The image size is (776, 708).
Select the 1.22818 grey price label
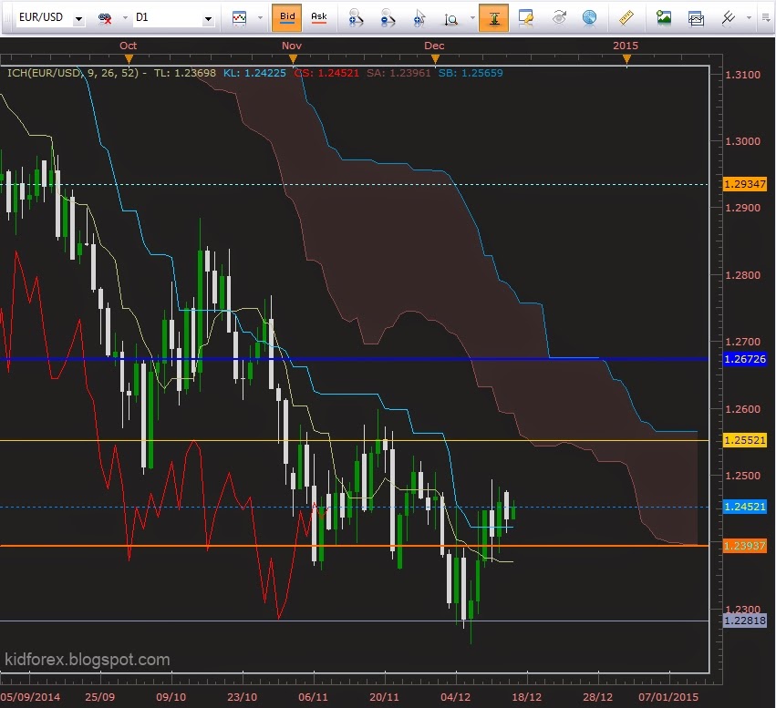tap(745, 621)
